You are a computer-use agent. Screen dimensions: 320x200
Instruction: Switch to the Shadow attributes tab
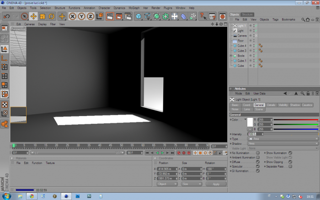click(295, 105)
